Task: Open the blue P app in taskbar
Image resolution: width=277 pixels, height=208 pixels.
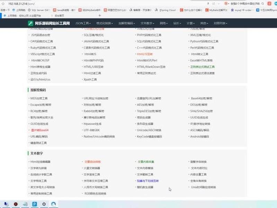Action: click(35, 204)
